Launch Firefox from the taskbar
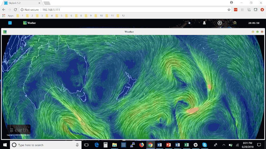The height and width of the screenshot is (149, 266). [141, 145]
